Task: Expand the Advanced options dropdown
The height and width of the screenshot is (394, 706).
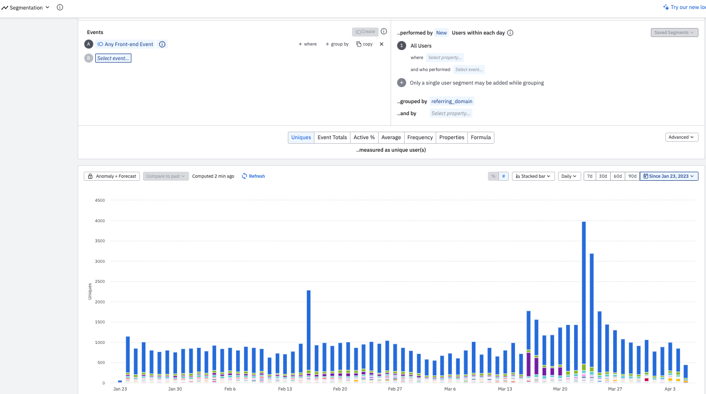Action: coord(682,137)
